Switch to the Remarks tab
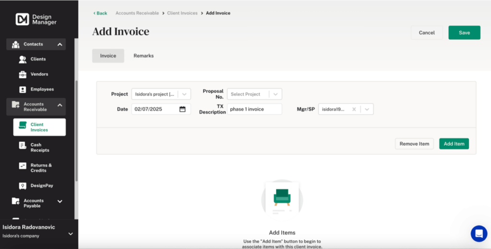491x249 pixels. click(x=144, y=56)
